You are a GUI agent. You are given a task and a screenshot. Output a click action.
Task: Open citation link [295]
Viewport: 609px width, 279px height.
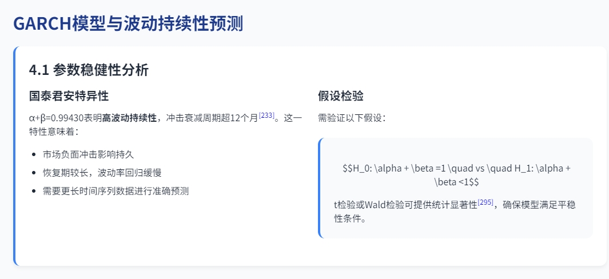click(485, 202)
